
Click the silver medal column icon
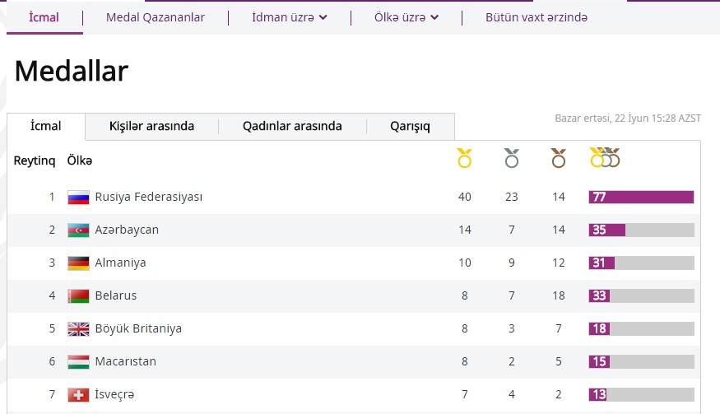(x=512, y=158)
